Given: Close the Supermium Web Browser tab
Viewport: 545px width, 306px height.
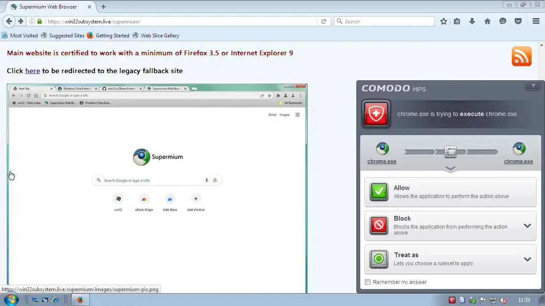Looking at the screenshot, I should click(90, 7).
